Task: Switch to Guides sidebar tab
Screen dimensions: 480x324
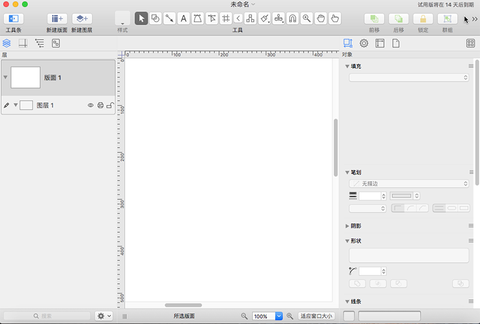Action: 23,43
